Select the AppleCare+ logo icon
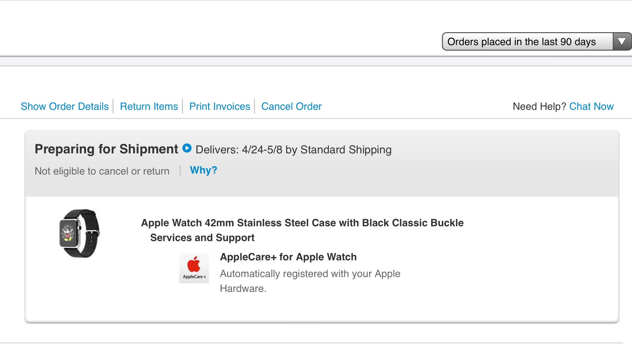632x355 pixels. [194, 268]
